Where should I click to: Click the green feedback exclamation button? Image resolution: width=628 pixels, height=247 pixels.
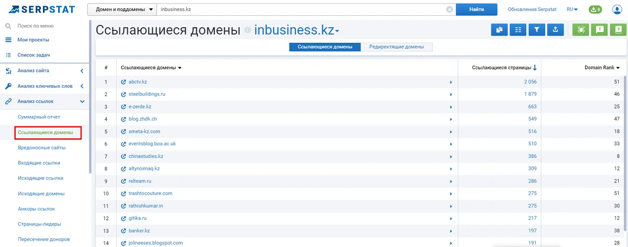(x=599, y=30)
